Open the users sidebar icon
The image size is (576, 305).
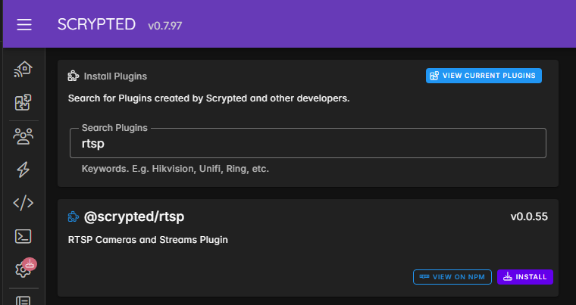tap(23, 136)
